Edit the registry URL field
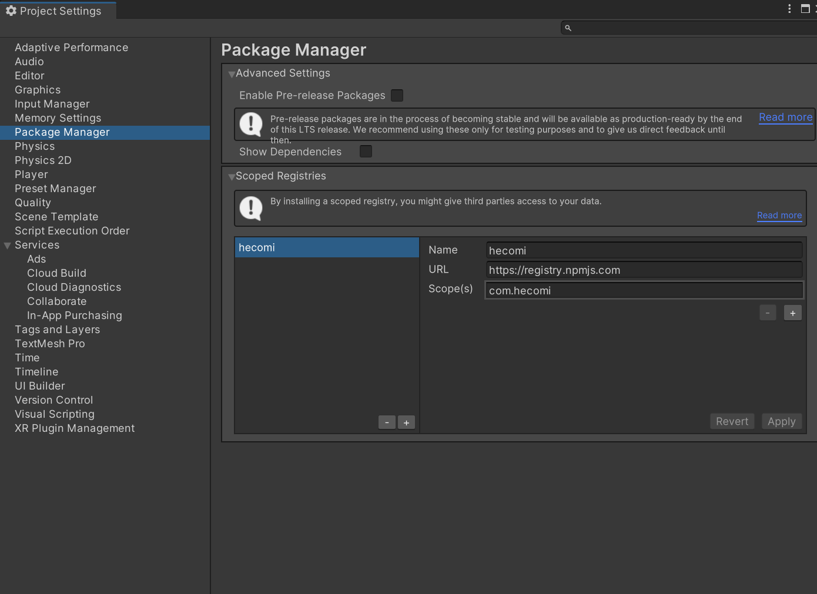 (644, 270)
